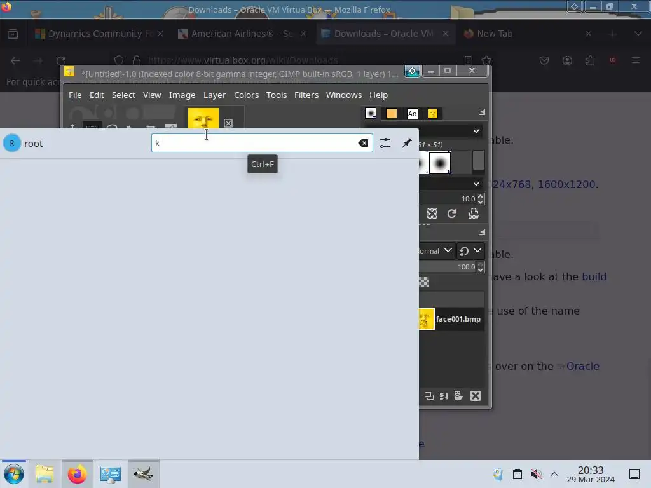This screenshot has width=651, height=488.
Task: Switch to GIMP Fonts dock tab
Action: (x=412, y=113)
